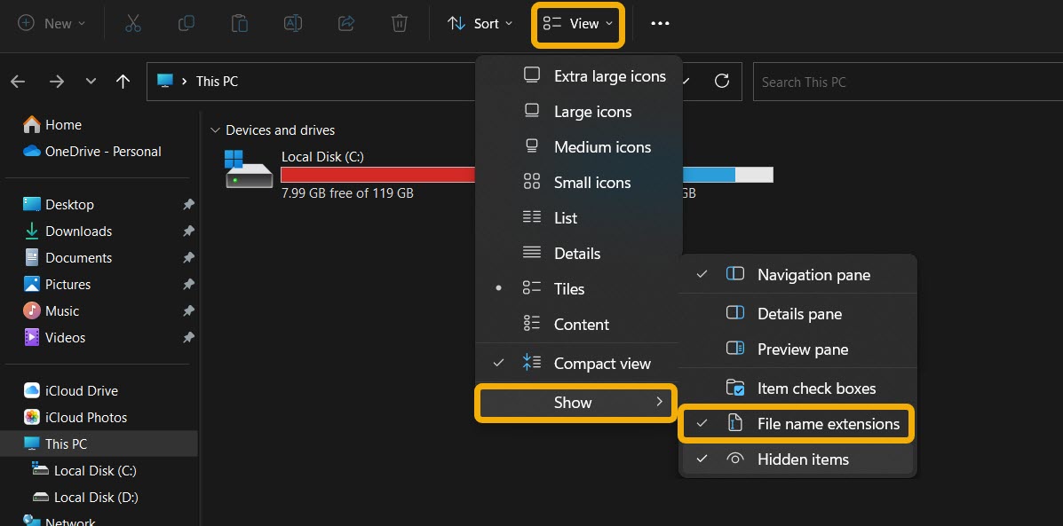This screenshot has width=1063, height=526.
Task: Click the Copy icon
Action: click(x=186, y=24)
